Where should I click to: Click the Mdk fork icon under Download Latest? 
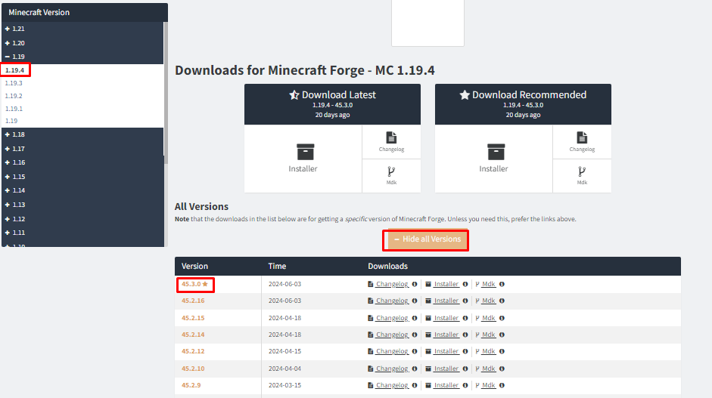click(391, 171)
